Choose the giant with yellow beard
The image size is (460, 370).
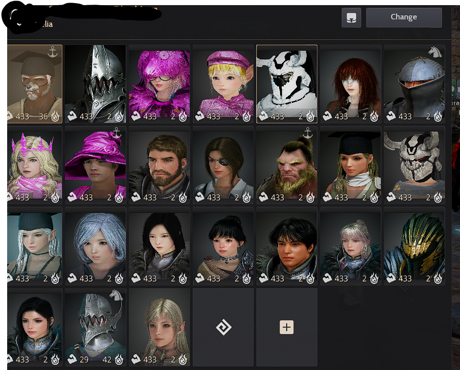(287, 165)
